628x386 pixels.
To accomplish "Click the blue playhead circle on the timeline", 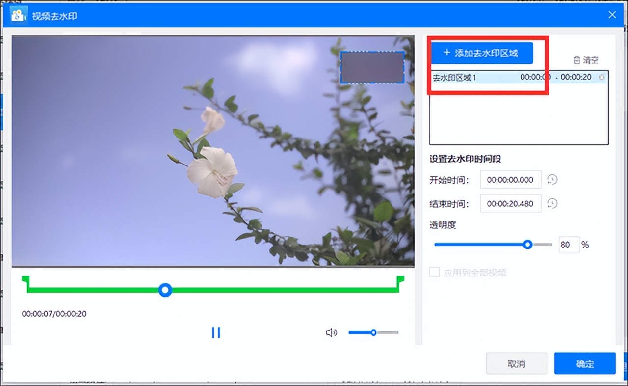I will 166,290.
